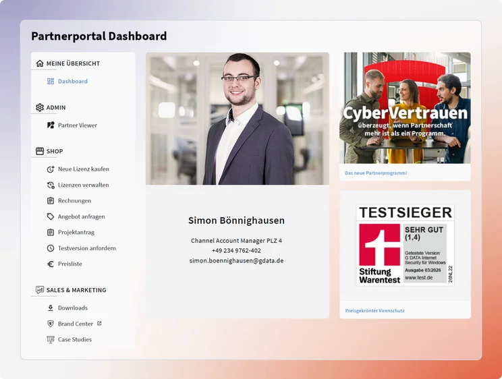Click the Brand Center shield icon
This screenshot has height=379, width=502.
click(51, 324)
